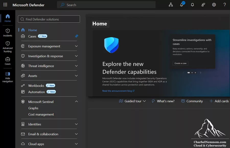Viewport: 230px width, 148px height.
Task: Click the briefcase icon beside Cases
Action: (x=23, y=36)
